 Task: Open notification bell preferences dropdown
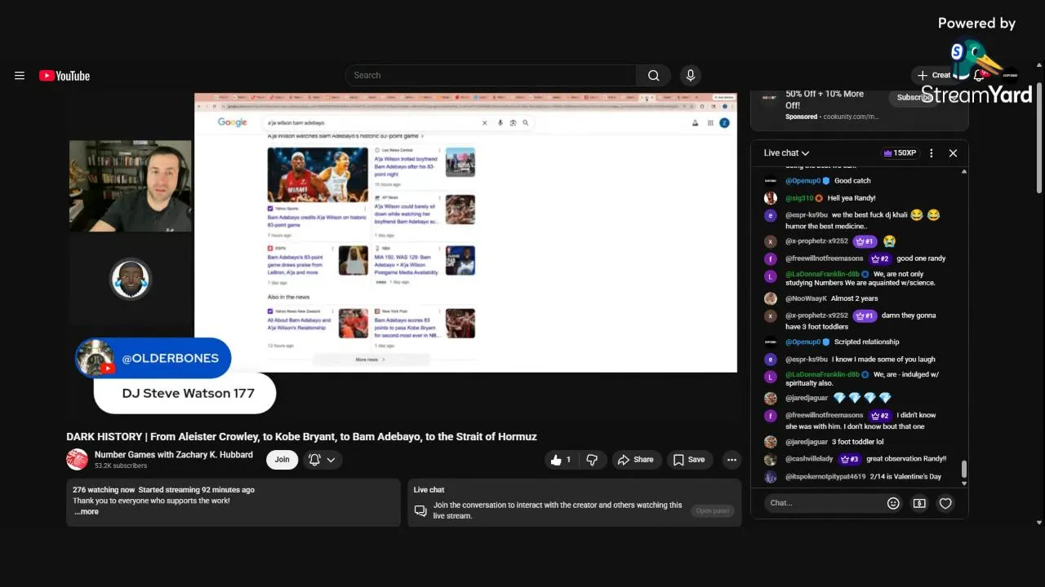pyautogui.click(x=322, y=460)
